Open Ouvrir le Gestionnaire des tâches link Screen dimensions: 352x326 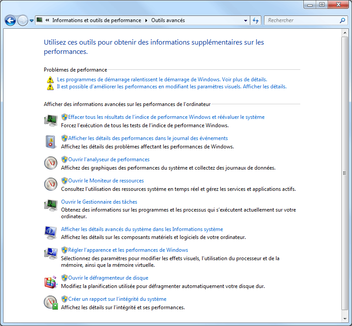[99, 202]
